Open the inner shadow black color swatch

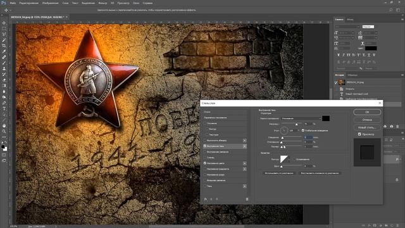tap(326, 118)
